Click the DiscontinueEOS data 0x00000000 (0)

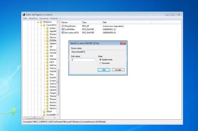109,32
